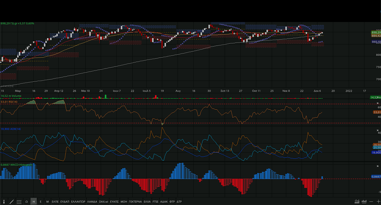
Task: Switch to the E weekly timeframe
Action: coord(40,202)
